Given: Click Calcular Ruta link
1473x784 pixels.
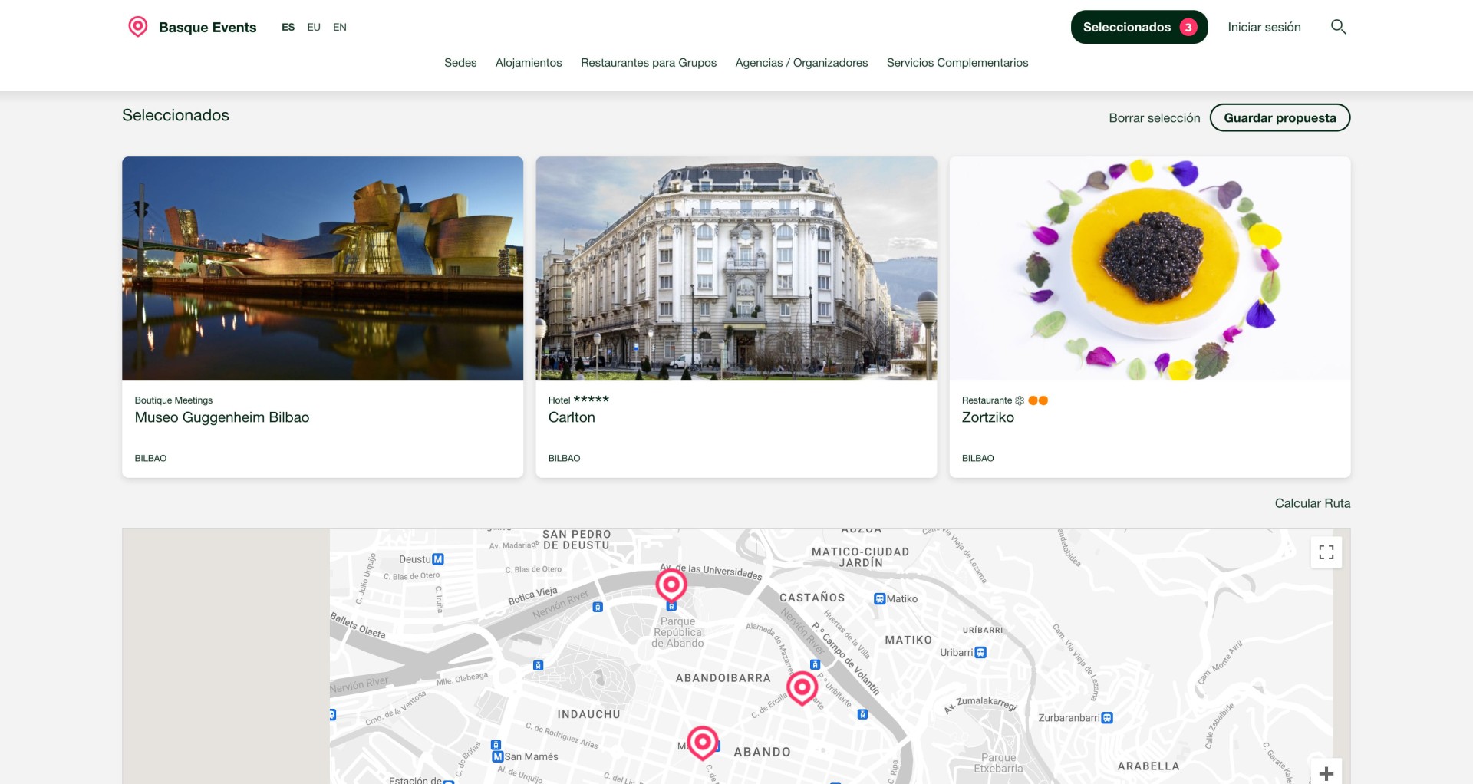Looking at the screenshot, I should click(1313, 503).
